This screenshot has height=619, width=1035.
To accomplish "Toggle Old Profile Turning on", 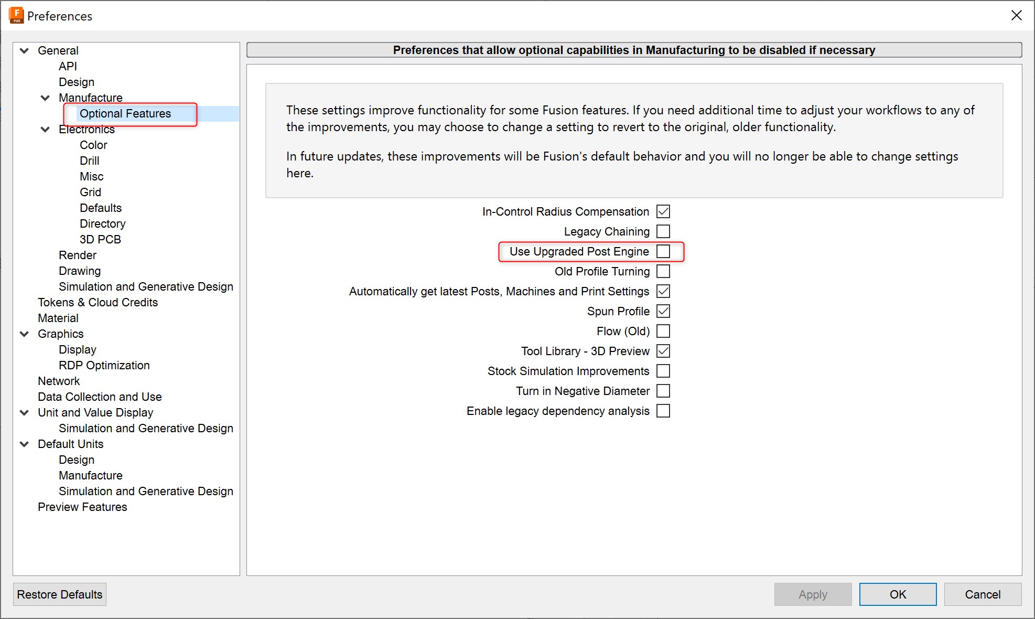I will 664,271.
